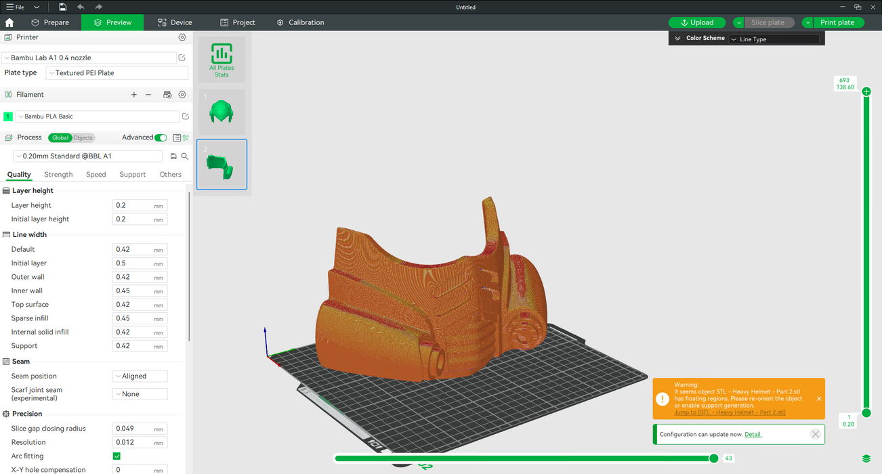Toggle the Advanced settings switch
Image resolution: width=882 pixels, height=474 pixels.
coord(161,137)
